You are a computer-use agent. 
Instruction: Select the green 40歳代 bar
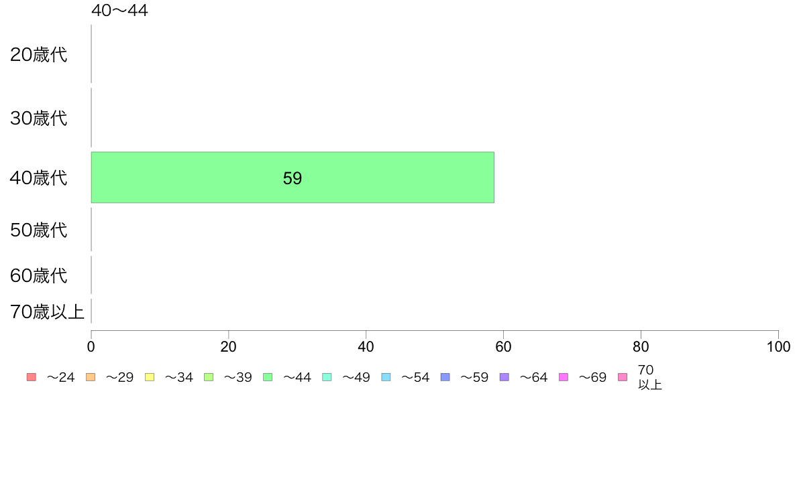click(293, 178)
